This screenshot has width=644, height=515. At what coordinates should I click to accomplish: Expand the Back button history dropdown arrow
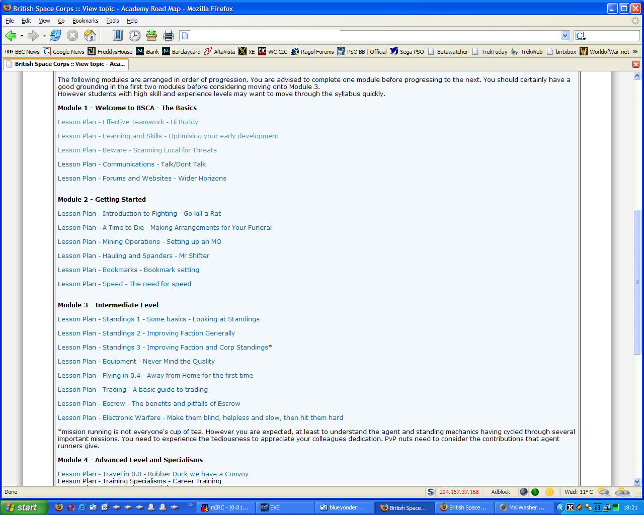coord(22,36)
